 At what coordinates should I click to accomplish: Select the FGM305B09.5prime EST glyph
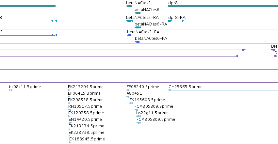(x=139, y=123)
